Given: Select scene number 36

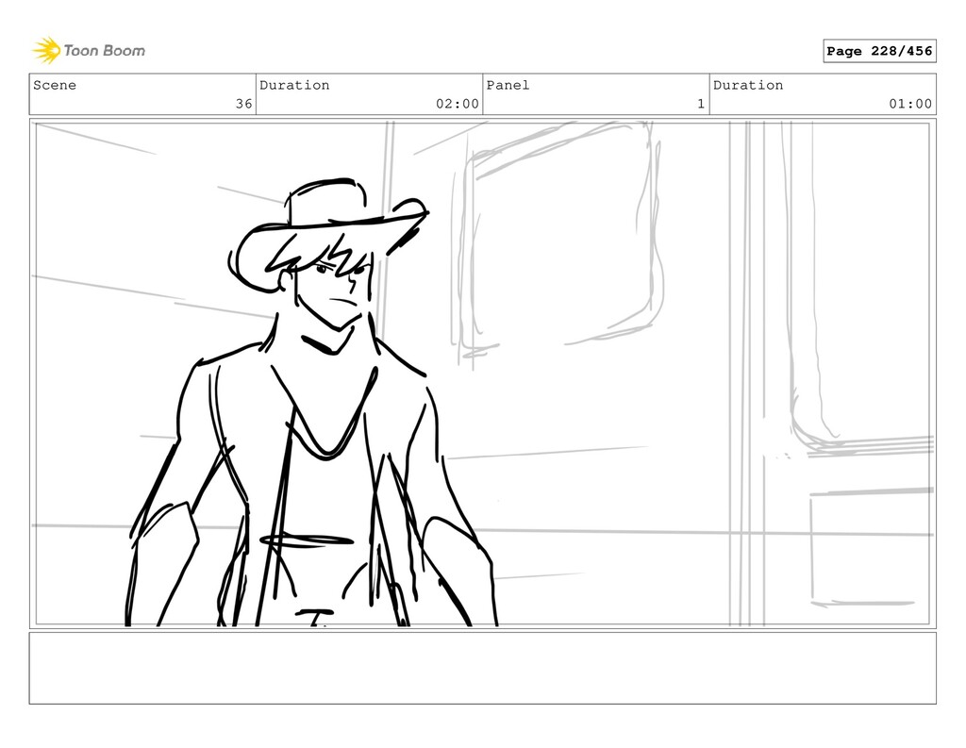Looking at the screenshot, I should point(244,104).
